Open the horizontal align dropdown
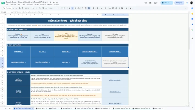Screen dimensions: 195x110 click(x=94, y=8)
